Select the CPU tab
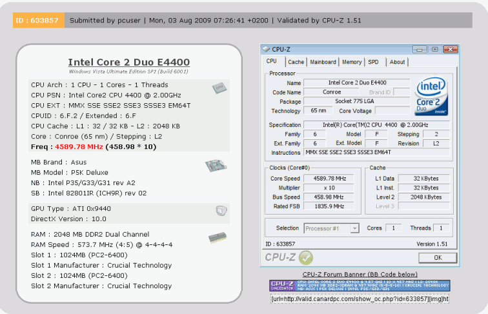This screenshot has height=314, width=488. [x=271, y=61]
